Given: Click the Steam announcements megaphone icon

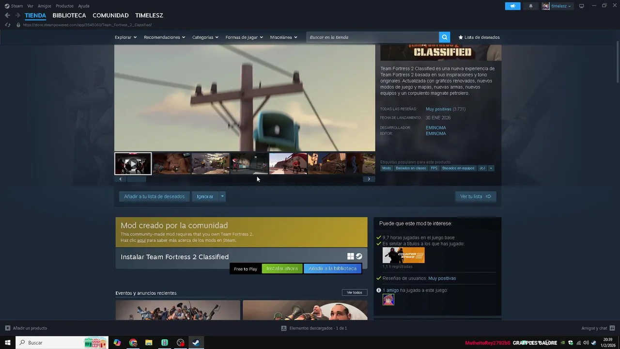Looking at the screenshot, I should click(x=512, y=6).
